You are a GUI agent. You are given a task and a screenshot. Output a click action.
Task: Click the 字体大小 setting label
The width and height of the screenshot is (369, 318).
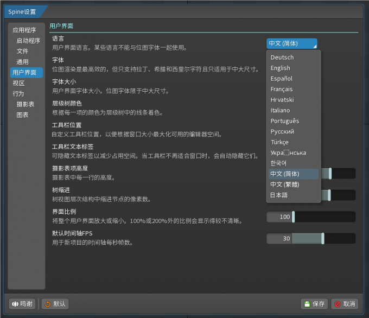64,82
